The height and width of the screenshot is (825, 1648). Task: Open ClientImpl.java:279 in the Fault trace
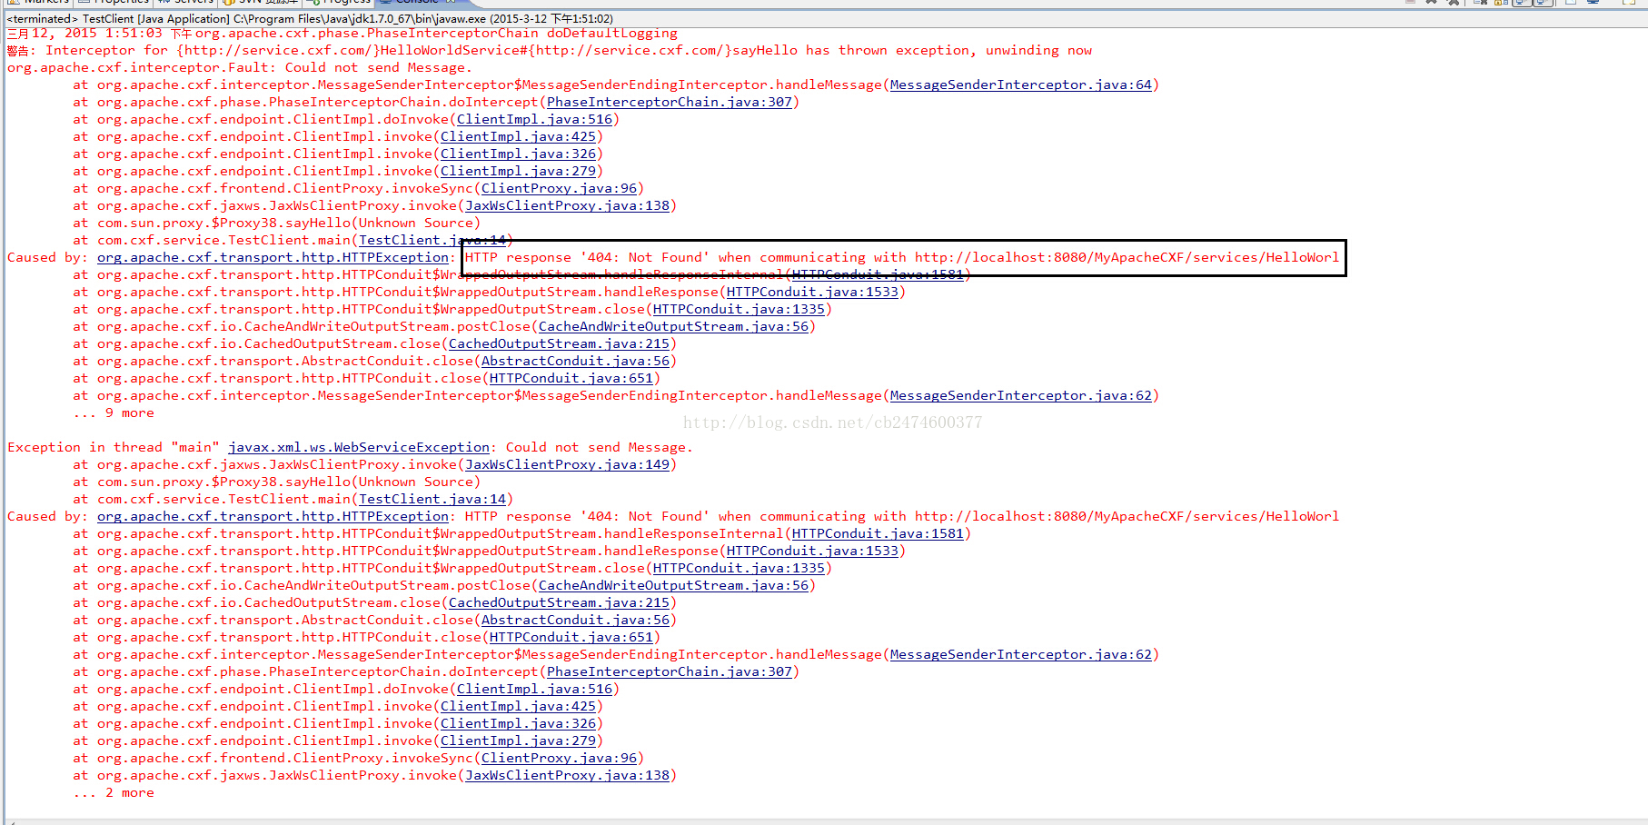(x=518, y=171)
